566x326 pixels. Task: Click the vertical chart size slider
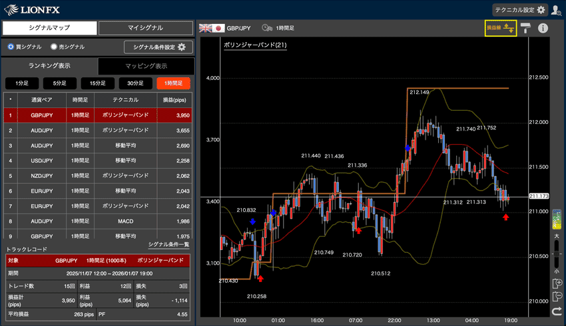(x=557, y=252)
